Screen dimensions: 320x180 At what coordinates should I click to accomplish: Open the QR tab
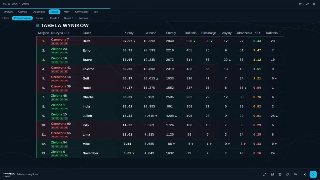point(96,12)
